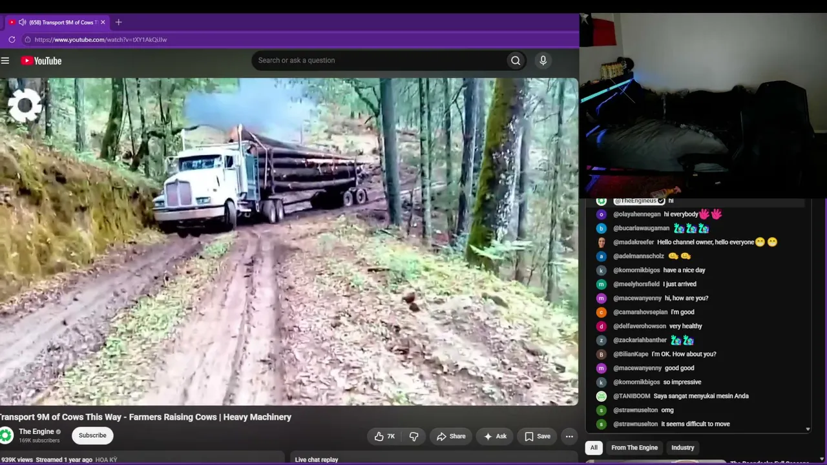Focus the Search or ask a question field
Image resolution: width=827 pixels, height=465 pixels.
(380, 61)
